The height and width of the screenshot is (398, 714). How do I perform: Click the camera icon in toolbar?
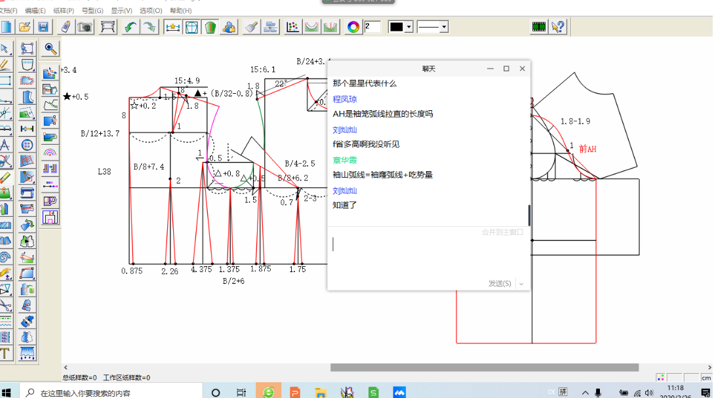click(85, 27)
